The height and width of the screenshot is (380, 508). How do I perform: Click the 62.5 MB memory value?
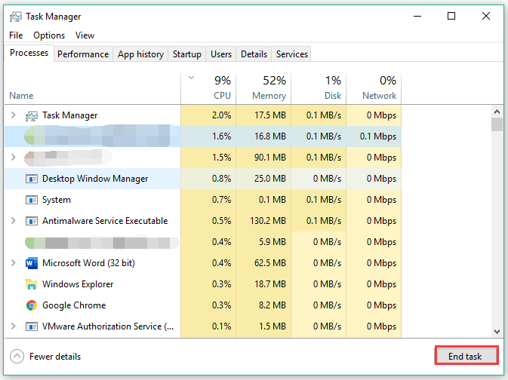pos(270,263)
